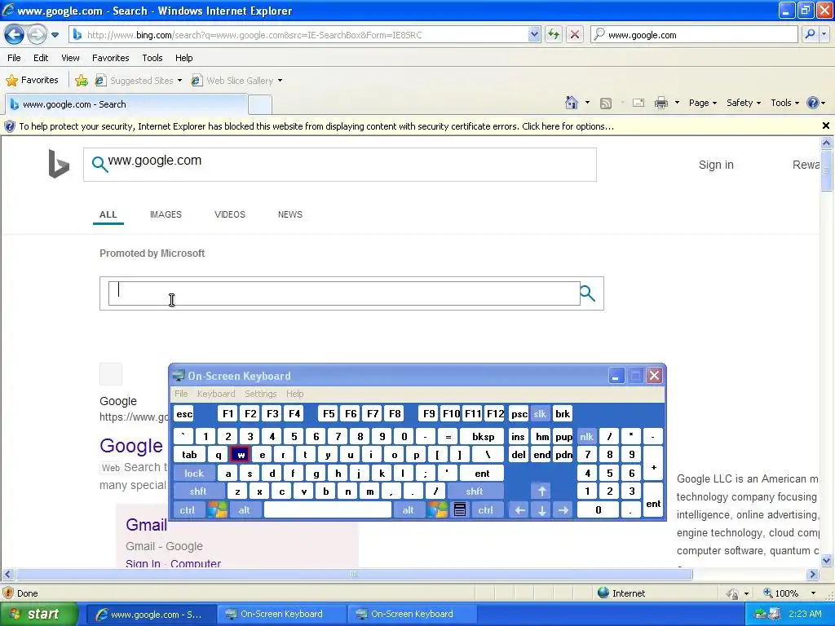The height and width of the screenshot is (626, 835).
Task: Click the highlighted w key
Action: pos(241,455)
